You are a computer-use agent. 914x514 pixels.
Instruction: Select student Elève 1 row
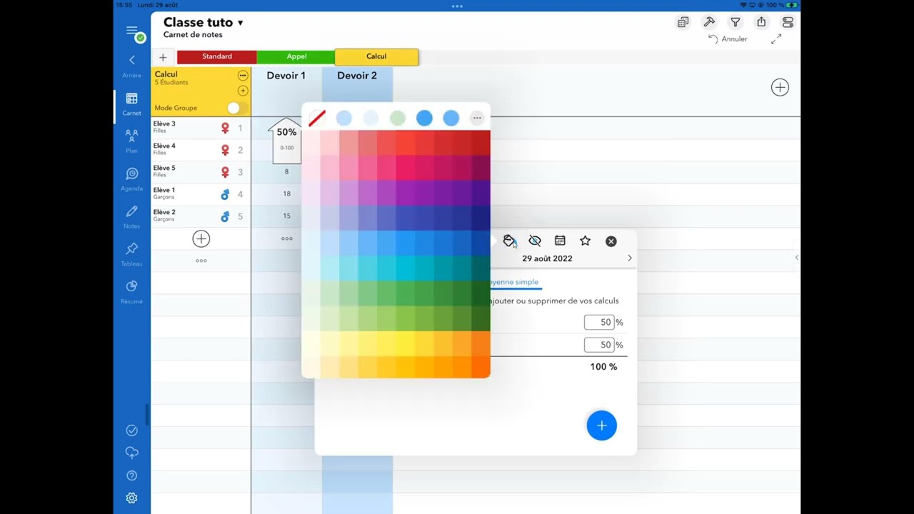tap(201, 194)
